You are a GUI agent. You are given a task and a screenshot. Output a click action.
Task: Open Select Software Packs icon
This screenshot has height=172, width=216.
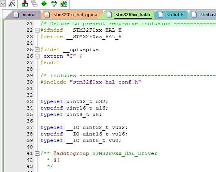54,3
